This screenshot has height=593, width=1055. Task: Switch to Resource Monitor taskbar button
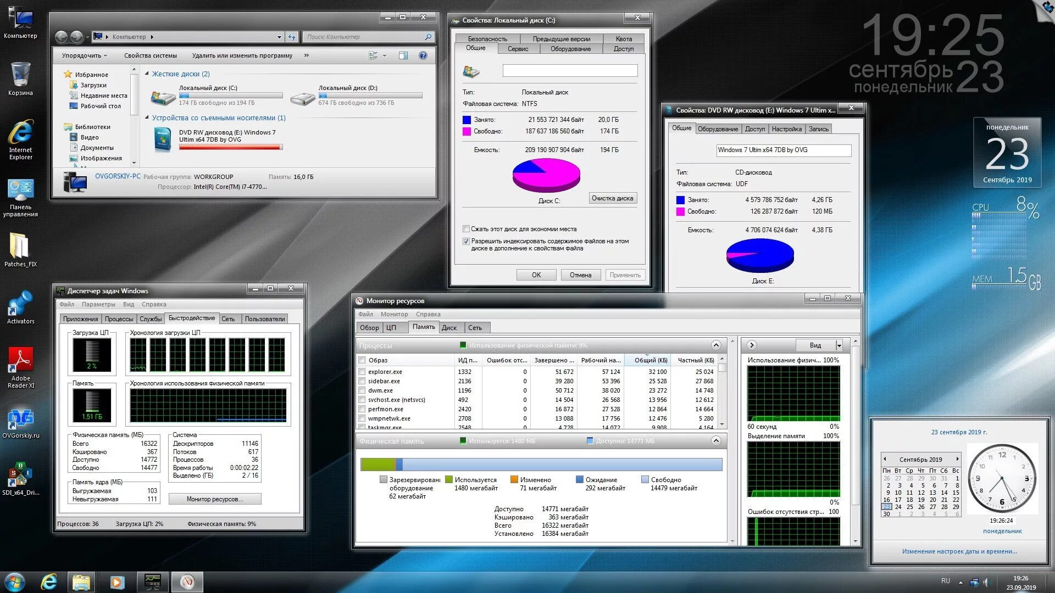(x=187, y=581)
